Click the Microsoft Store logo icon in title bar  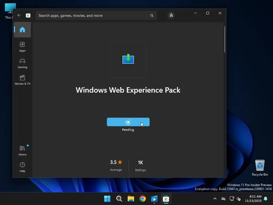[x=28, y=15]
